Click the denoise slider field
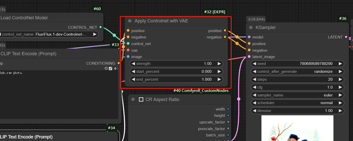This screenshot has width=353, height=141. click(x=297, y=111)
